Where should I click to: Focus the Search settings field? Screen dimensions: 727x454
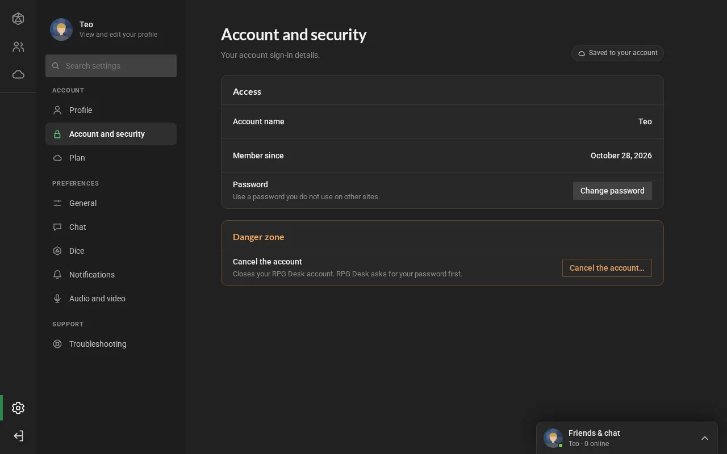(111, 66)
